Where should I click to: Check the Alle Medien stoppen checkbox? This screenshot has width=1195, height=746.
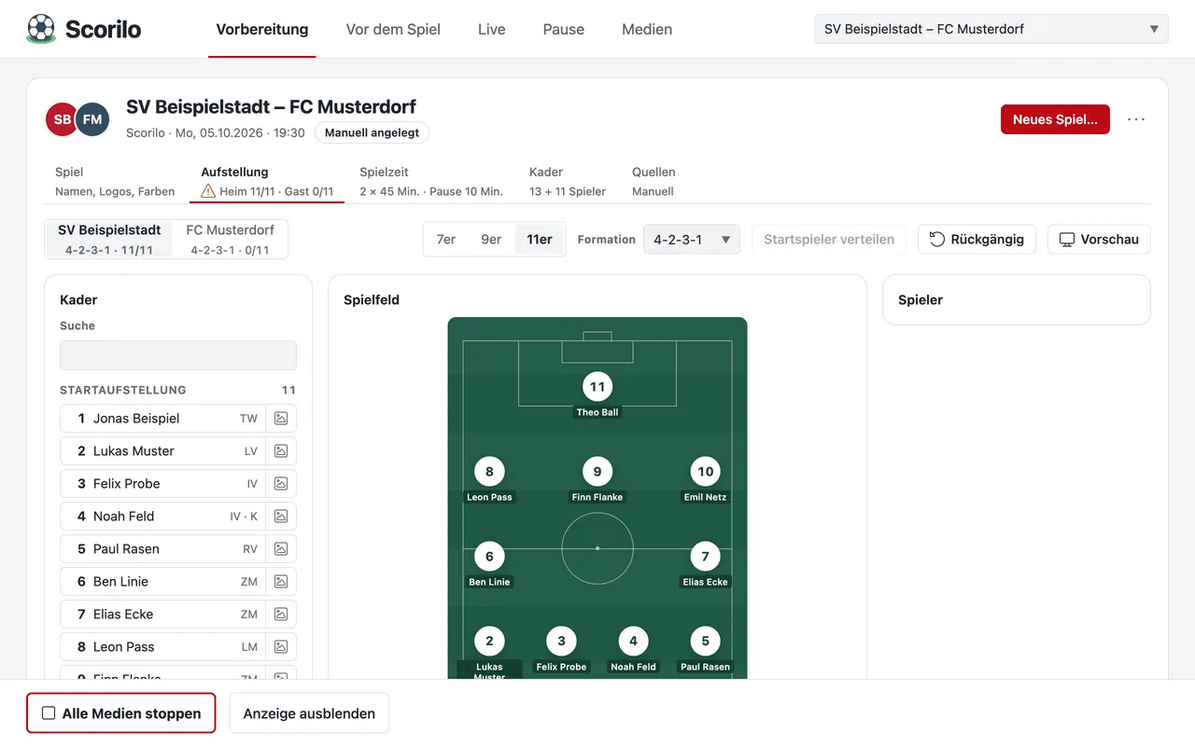(49, 713)
